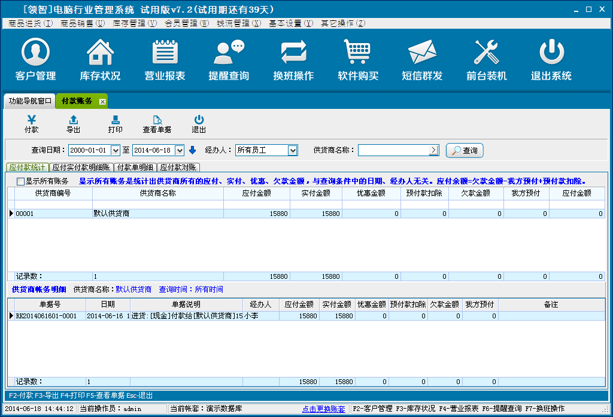Image resolution: width=613 pixels, height=417 pixels.
Task: Expand the end date dropdown 2014-06-18
Action: 179,150
